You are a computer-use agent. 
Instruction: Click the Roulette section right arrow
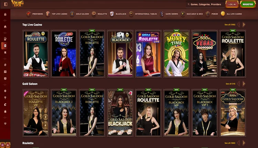pos(244,143)
